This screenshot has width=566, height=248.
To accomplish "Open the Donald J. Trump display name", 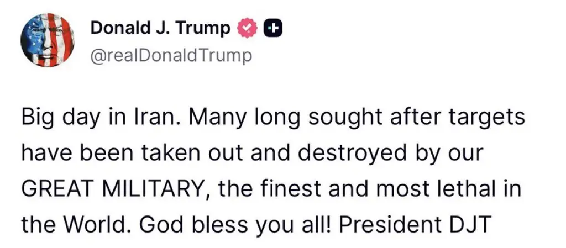I will pos(160,28).
